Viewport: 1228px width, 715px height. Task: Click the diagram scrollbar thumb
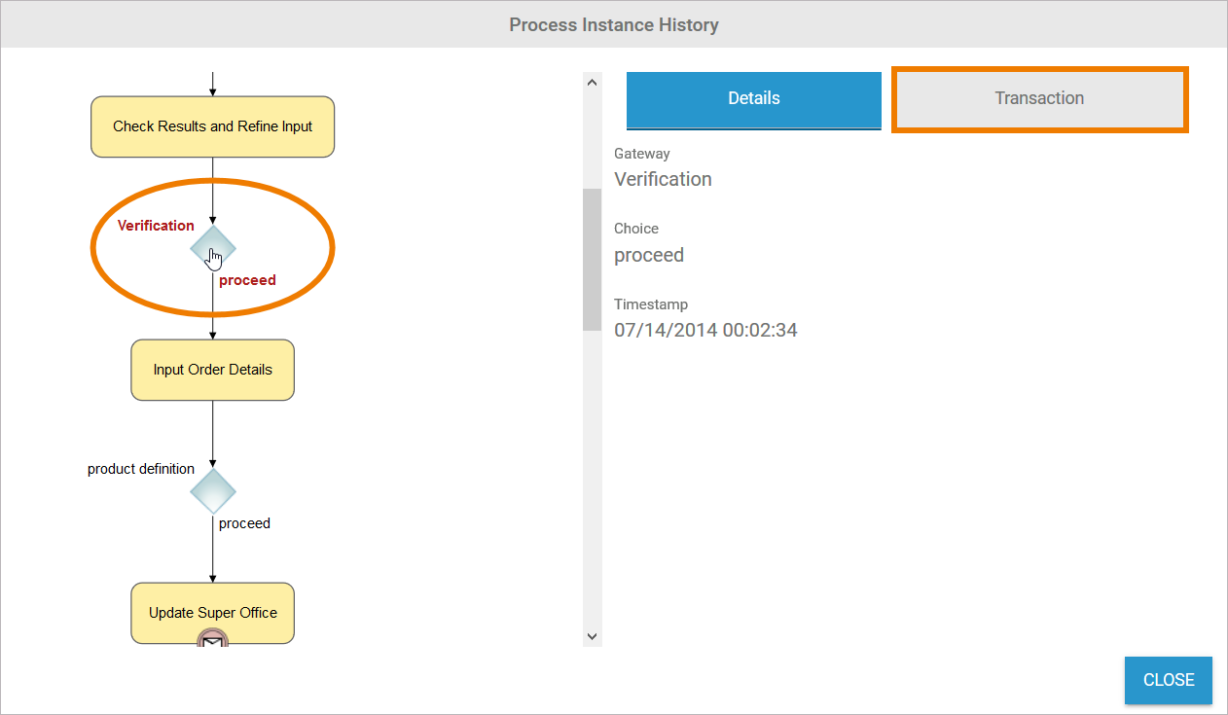(592, 259)
